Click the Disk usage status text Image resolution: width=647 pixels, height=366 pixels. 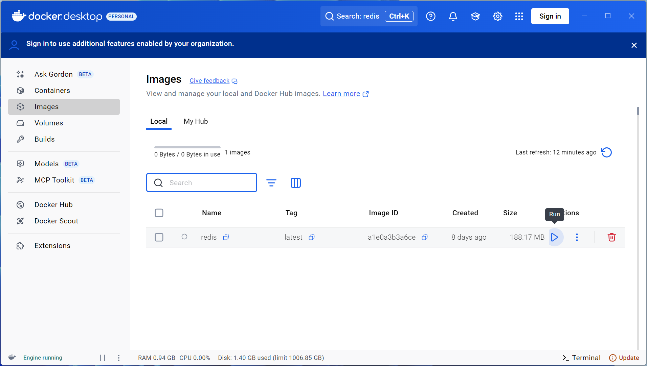point(271,358)
